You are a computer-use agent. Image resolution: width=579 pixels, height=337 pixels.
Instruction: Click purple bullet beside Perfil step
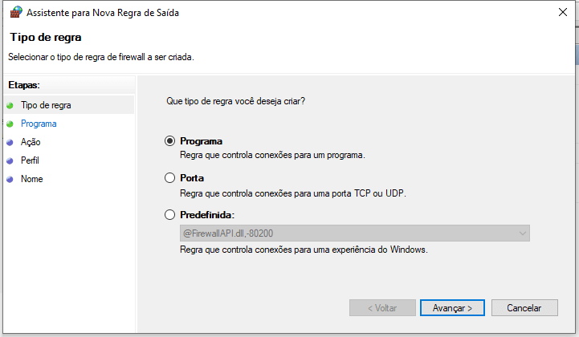(10, 161)
